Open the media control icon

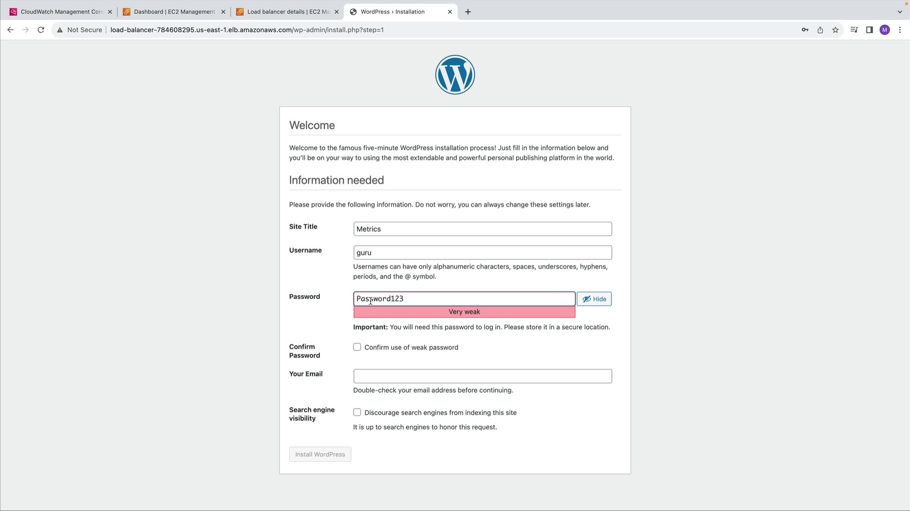[x=854, y=30]
